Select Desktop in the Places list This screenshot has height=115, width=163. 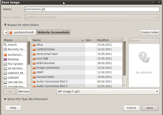(15, 59)
